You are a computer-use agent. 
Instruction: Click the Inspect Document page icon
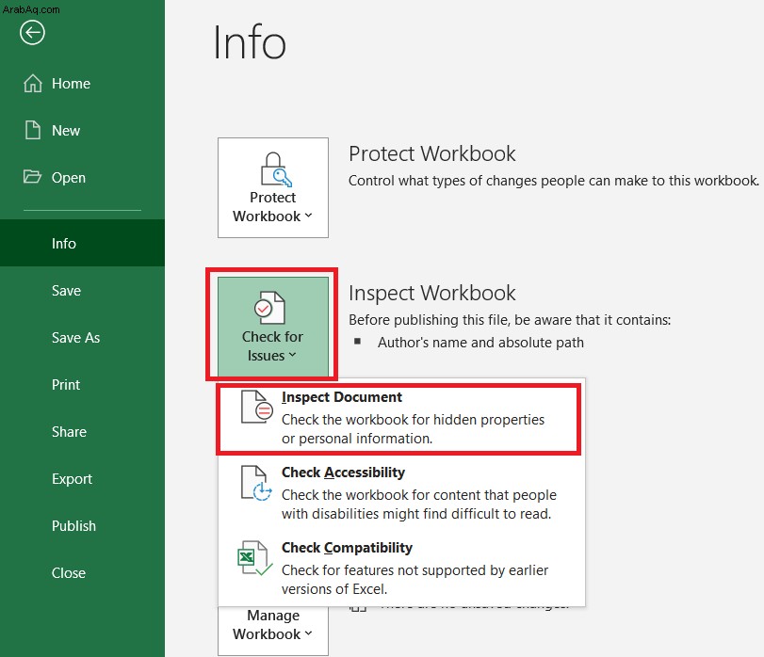click(257, 407)
